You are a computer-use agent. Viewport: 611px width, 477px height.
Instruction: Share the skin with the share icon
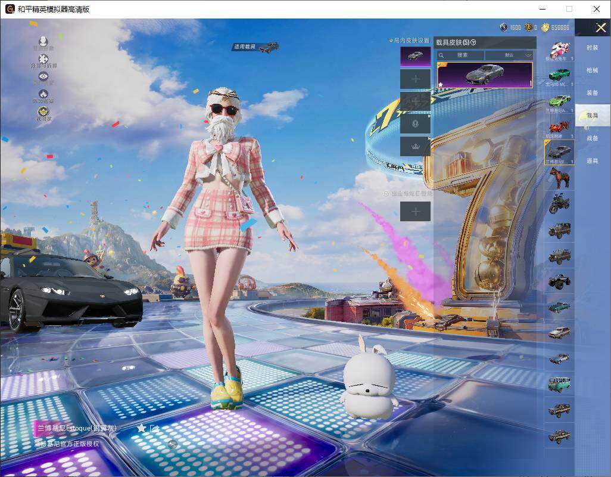click(x=155, y=428)
